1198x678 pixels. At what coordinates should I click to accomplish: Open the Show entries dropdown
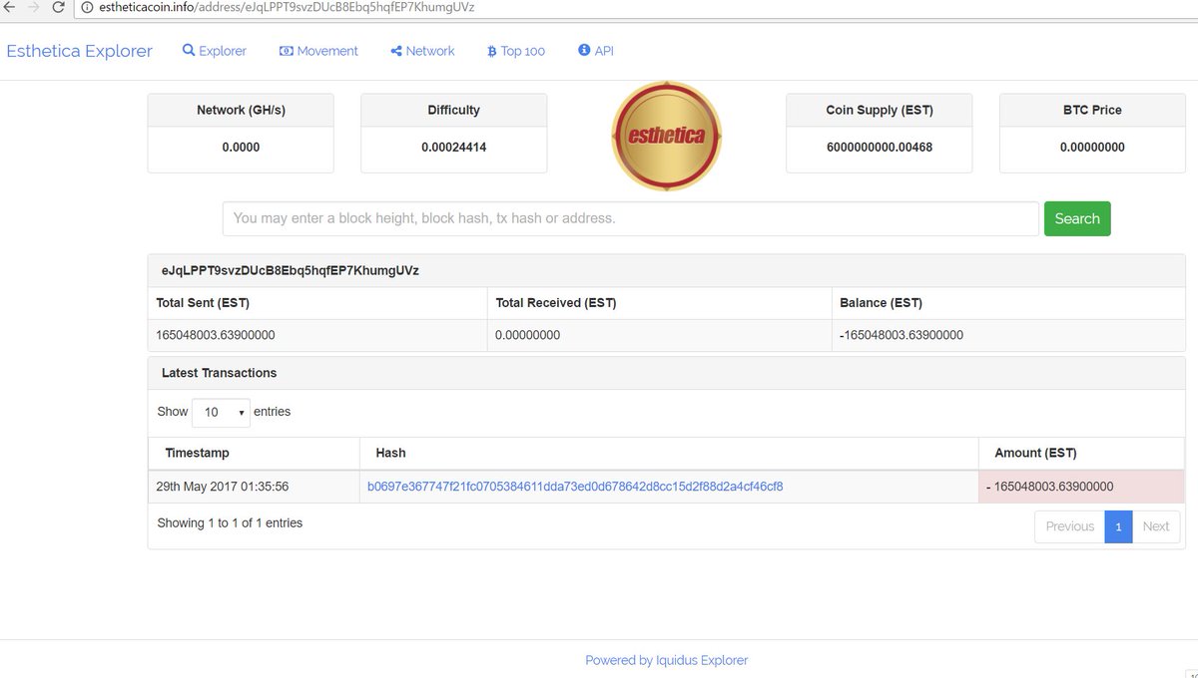coord(221,412)
